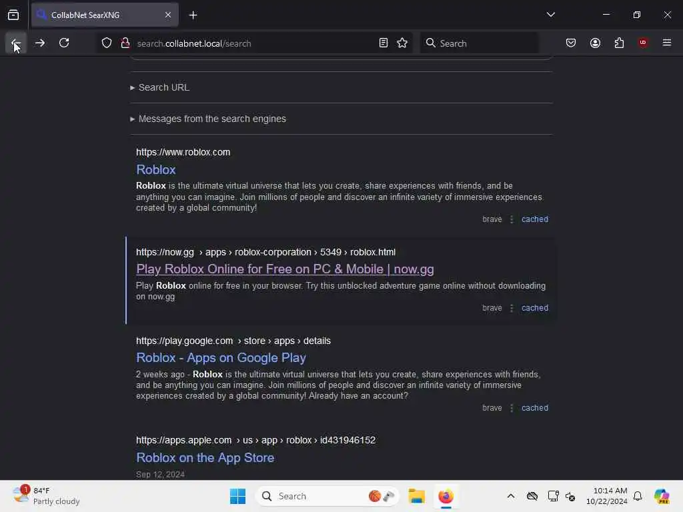Image resolution: width=683 pixels, height=512 pixels.
Task: Reload the current page
Action: pyautogui.click(x=64, y=43)
